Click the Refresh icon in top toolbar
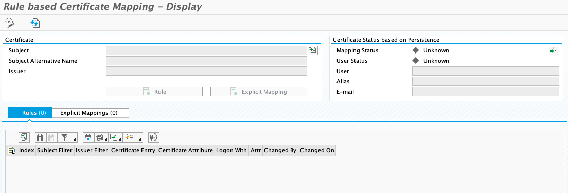Viewport: 568px width, 193px height. 35,23
